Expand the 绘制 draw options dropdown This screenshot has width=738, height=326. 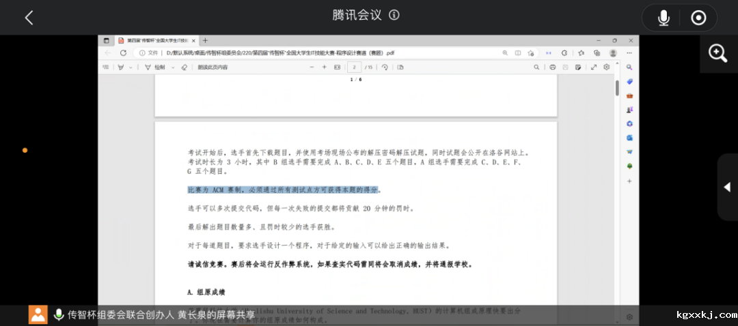[x=173, y=67]
